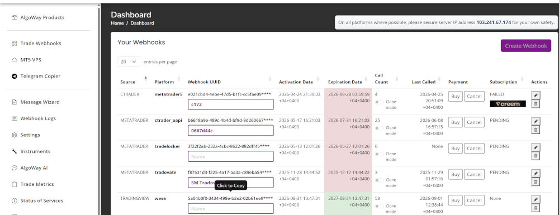
Task: Copy UUID starting with 5a04b0f0
Action: point(230,198)
